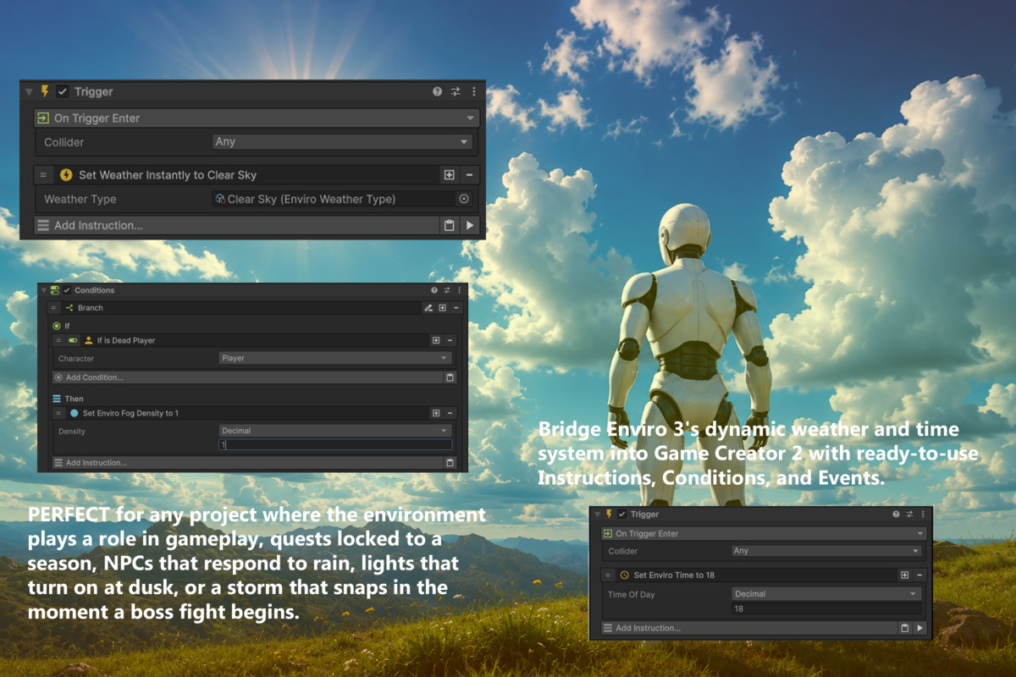This screenshot has height=677, width=1016.
Task: Run the instructions of the Enviro Time Trigger
Action: (x=920, y=628)
